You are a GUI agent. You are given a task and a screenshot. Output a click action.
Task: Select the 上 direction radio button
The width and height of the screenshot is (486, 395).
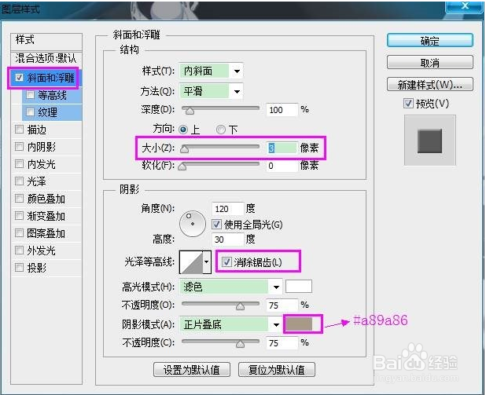[x=183, y=130]
